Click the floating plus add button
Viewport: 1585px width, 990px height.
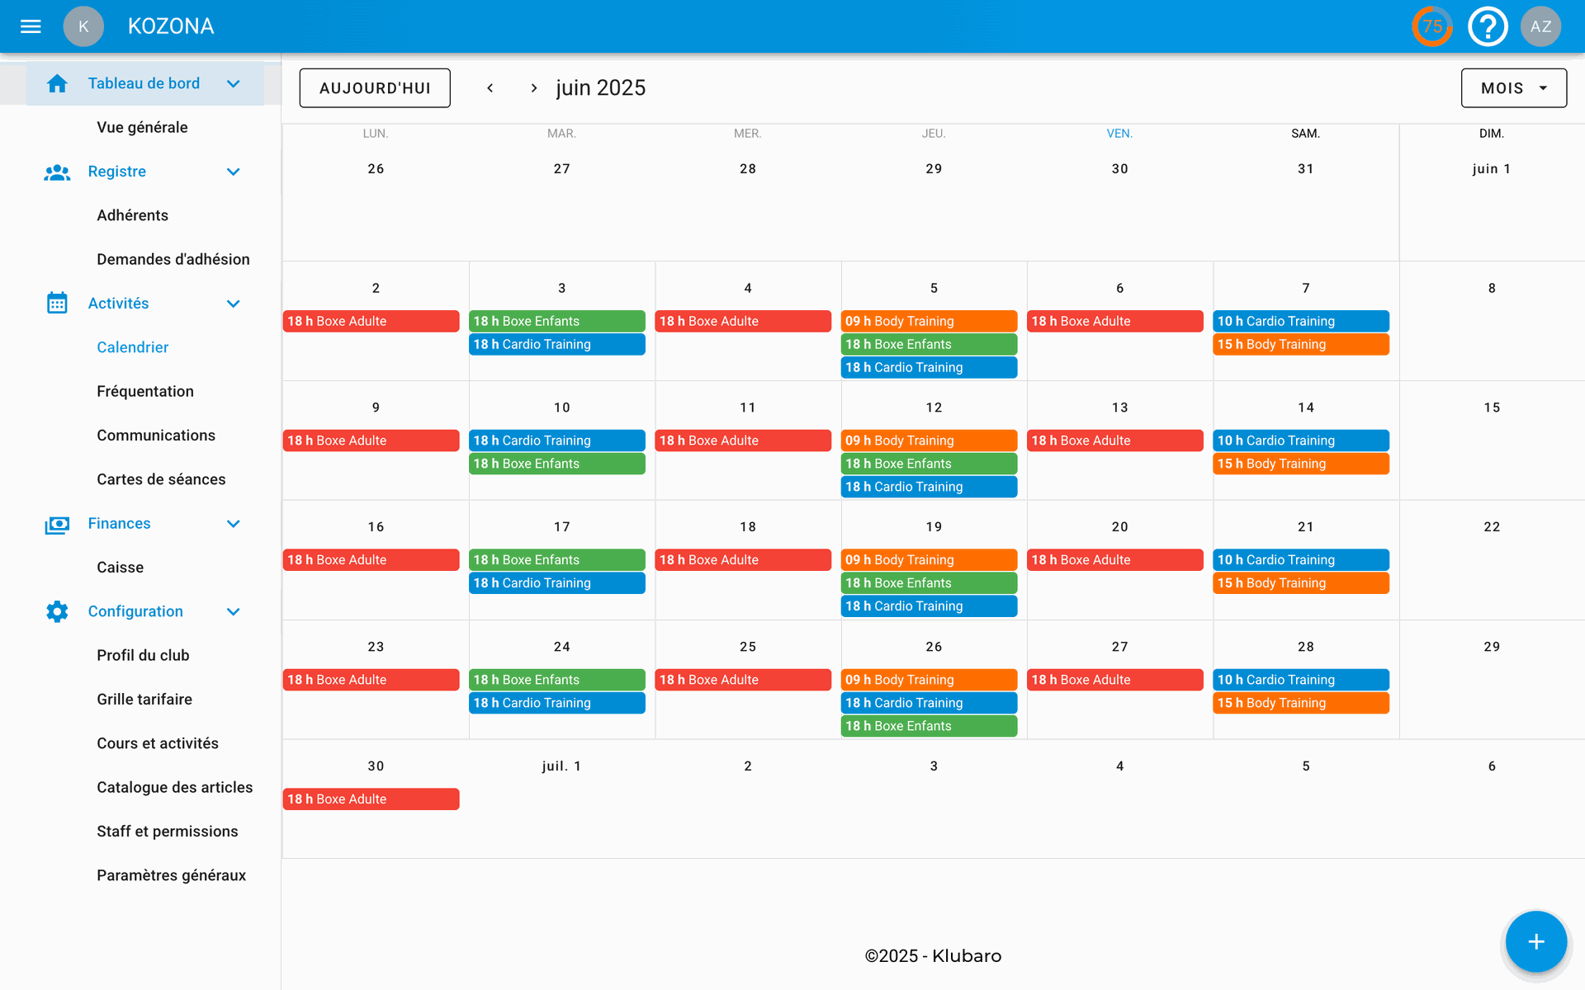(1535, 941)
